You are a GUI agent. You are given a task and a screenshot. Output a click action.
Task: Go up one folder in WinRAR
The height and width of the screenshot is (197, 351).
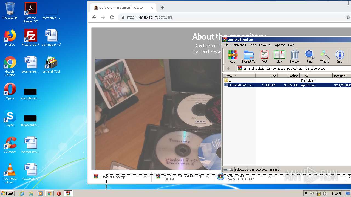coord(228,69)
